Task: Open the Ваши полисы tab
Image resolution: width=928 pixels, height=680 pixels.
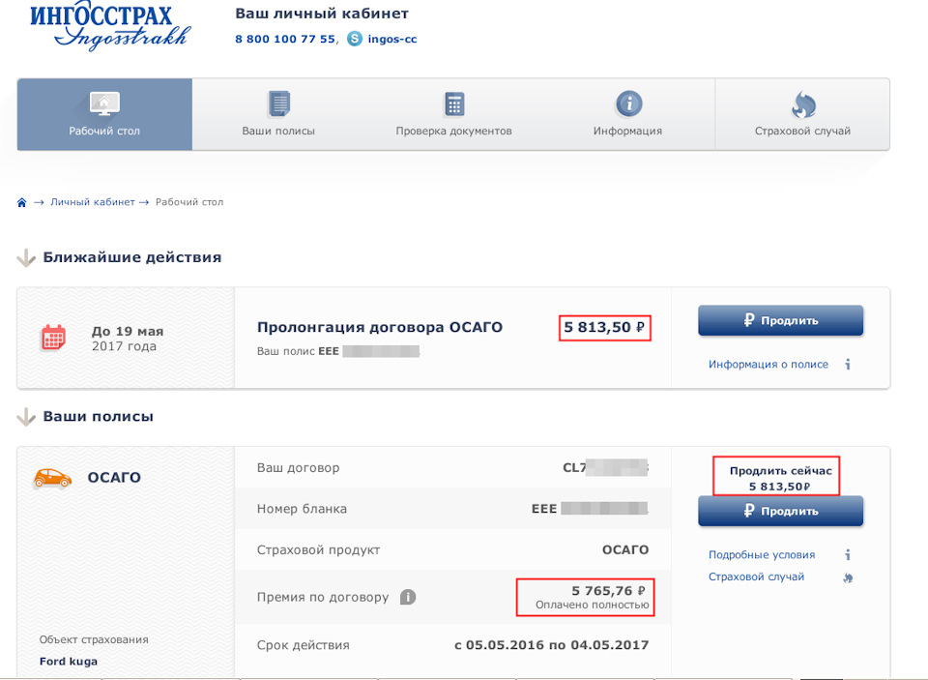Action: [278, 114]
